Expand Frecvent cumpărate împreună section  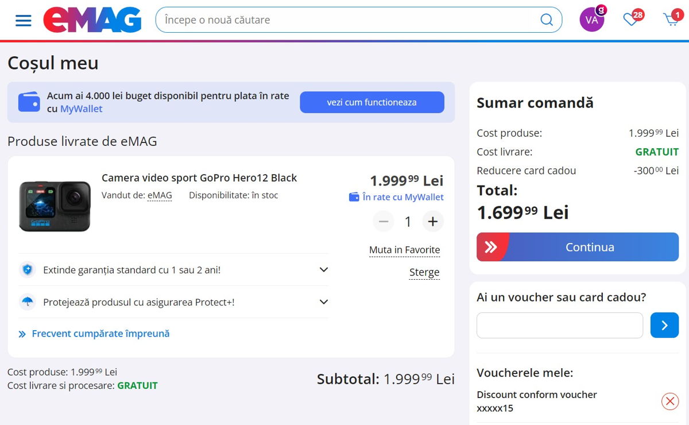coord(94,334)
